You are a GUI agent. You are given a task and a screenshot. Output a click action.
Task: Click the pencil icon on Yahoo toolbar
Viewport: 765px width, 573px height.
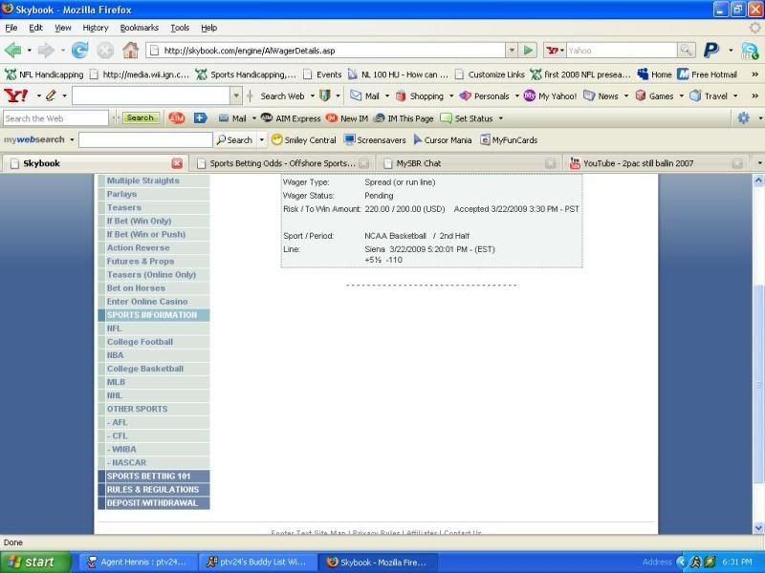point(51,95)
